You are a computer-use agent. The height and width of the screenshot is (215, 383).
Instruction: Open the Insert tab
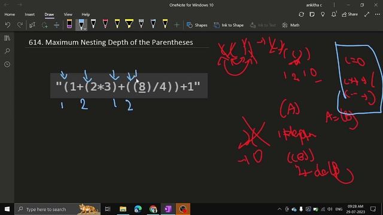(29, 14)
